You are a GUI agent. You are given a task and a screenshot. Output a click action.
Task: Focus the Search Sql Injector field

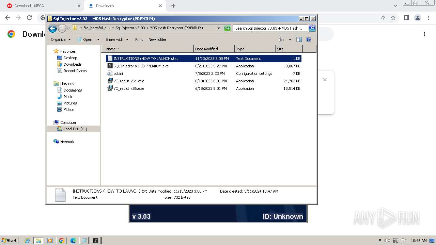(270, 28)
